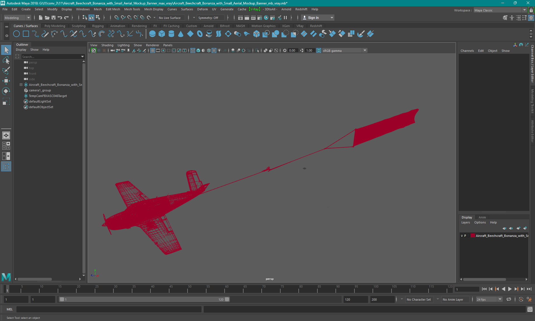Toggle layer playback P box

(x=465, y=236)
